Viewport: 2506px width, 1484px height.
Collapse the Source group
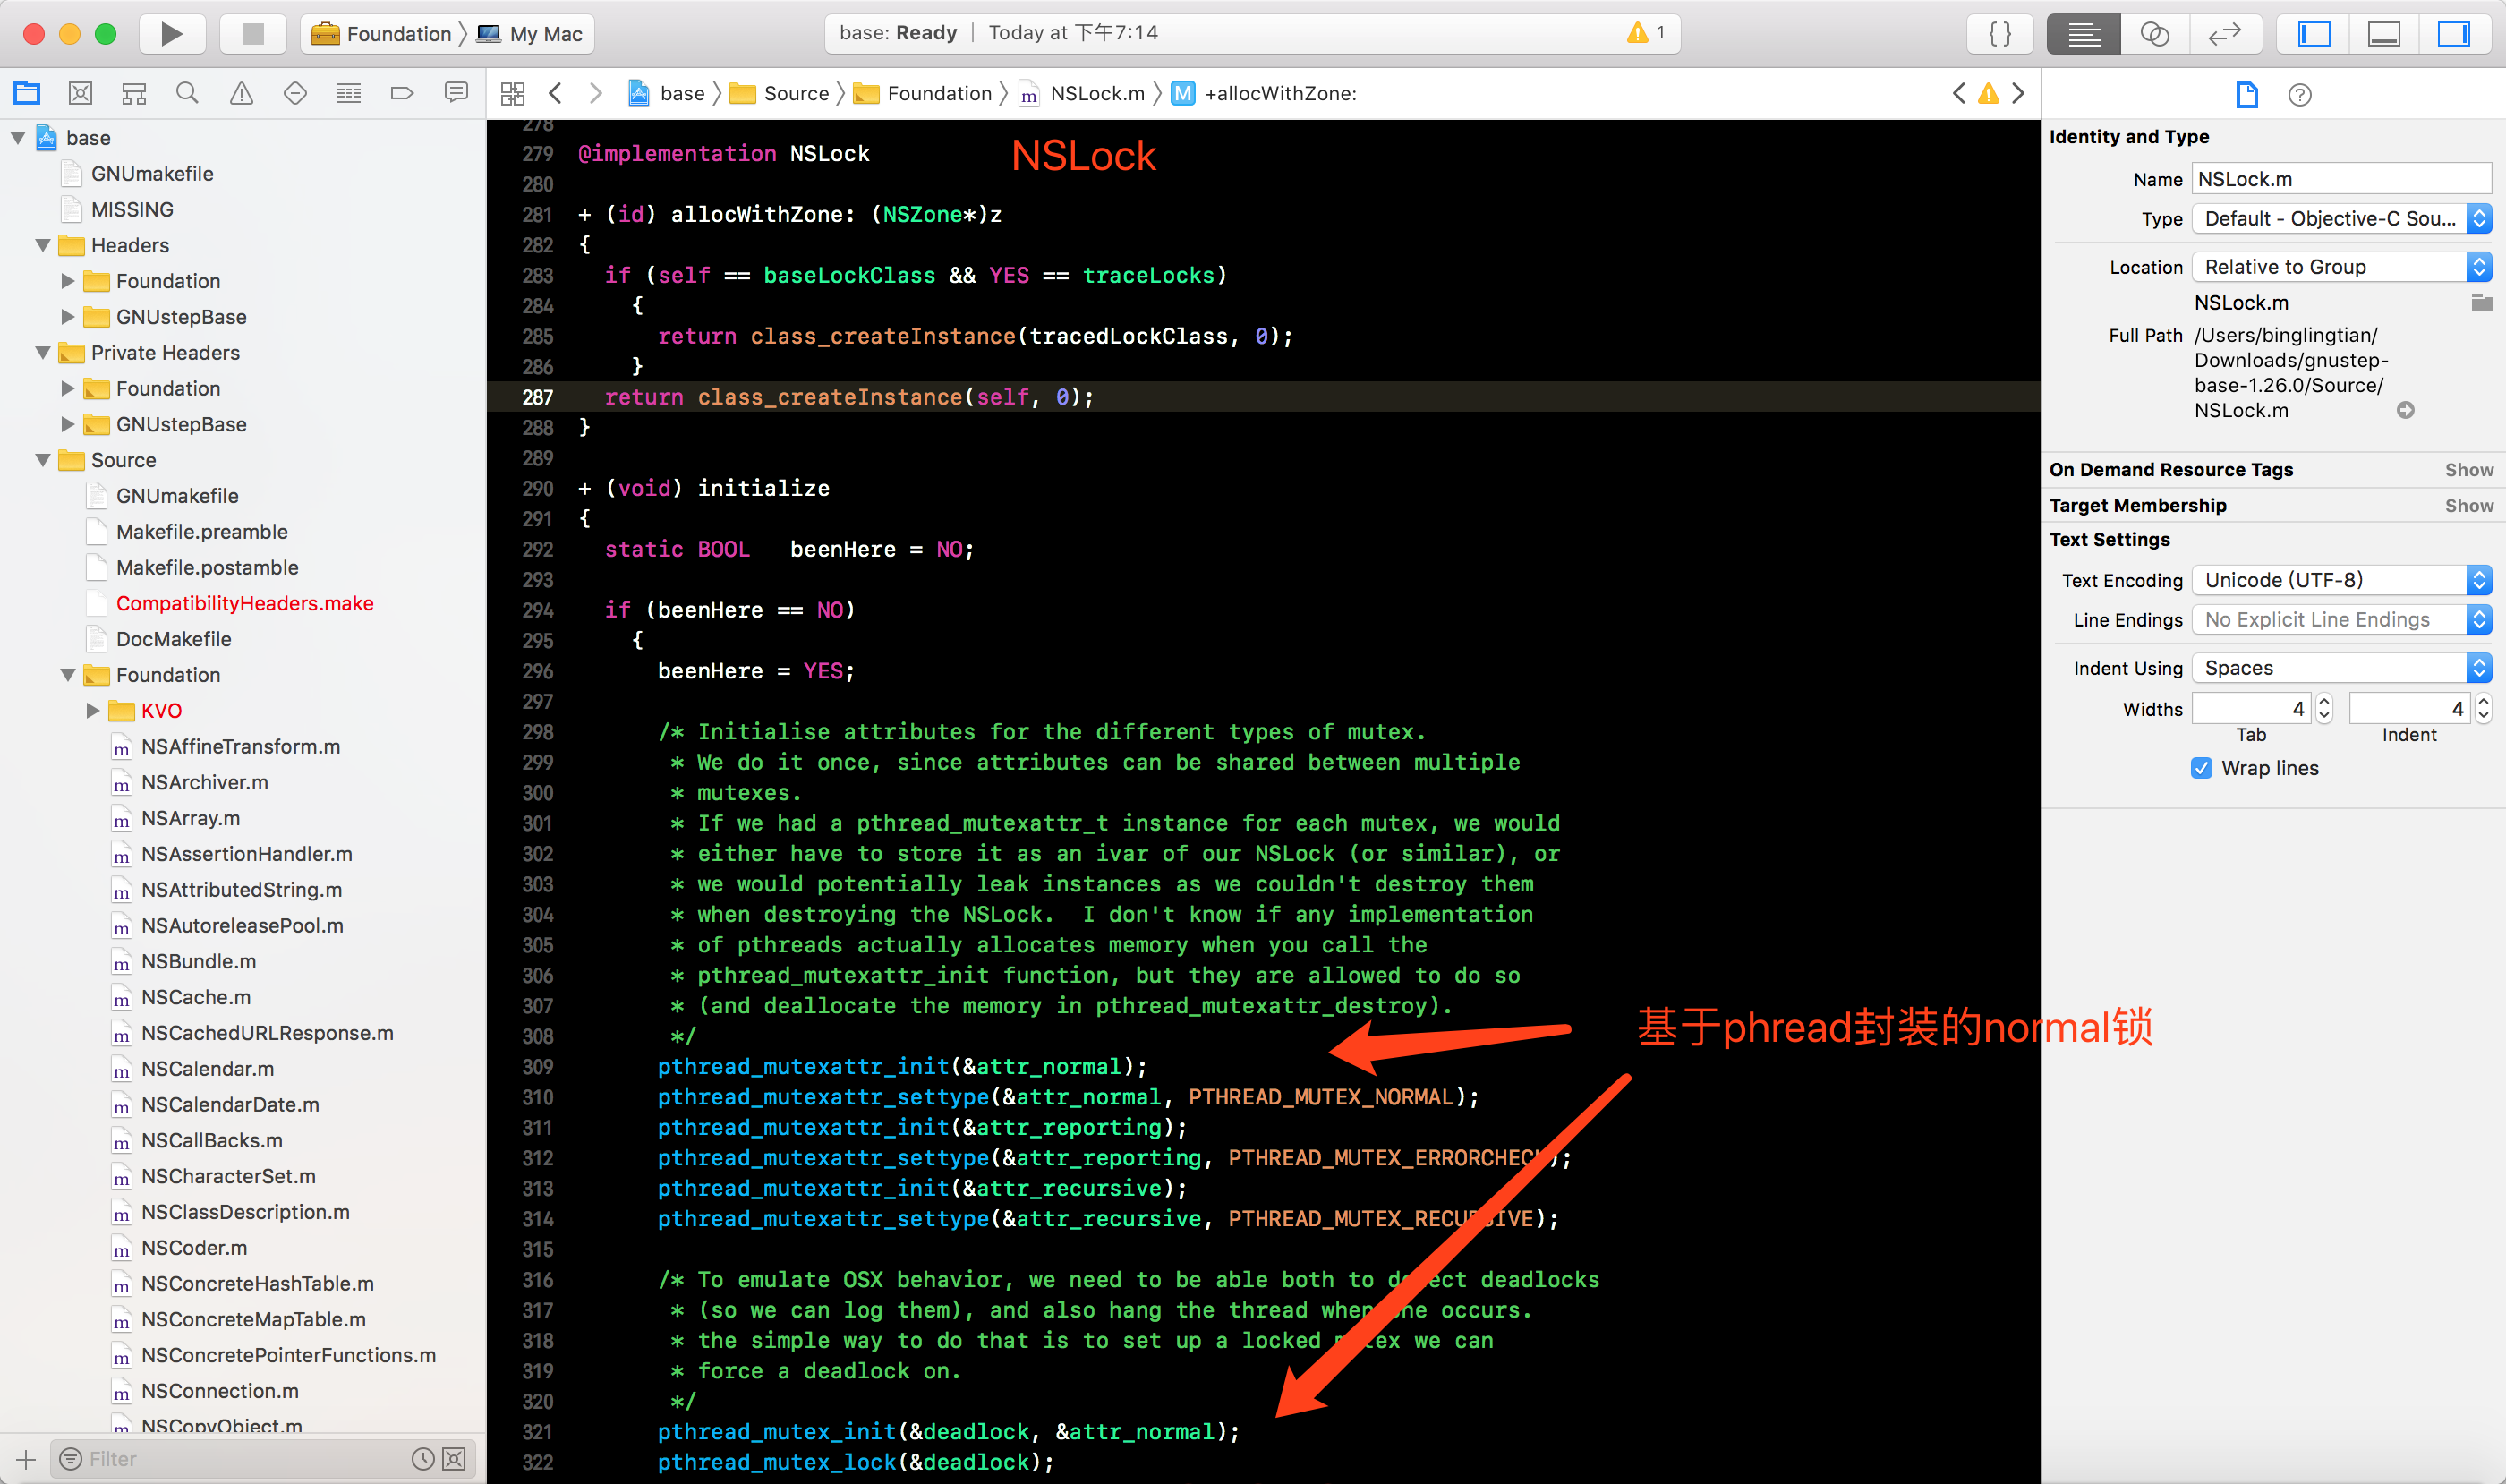click(43, 460)
